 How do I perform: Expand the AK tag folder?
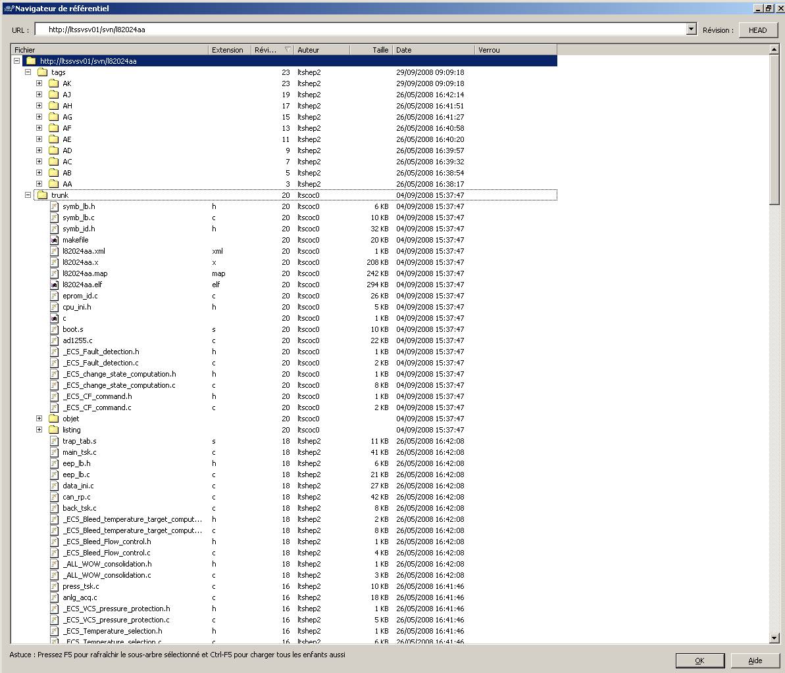click(x=39, y=83)
